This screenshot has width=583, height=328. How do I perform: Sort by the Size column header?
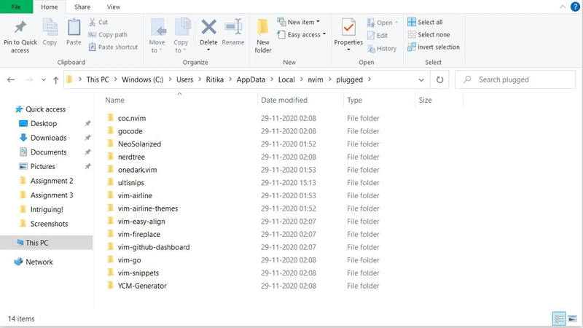425,100
